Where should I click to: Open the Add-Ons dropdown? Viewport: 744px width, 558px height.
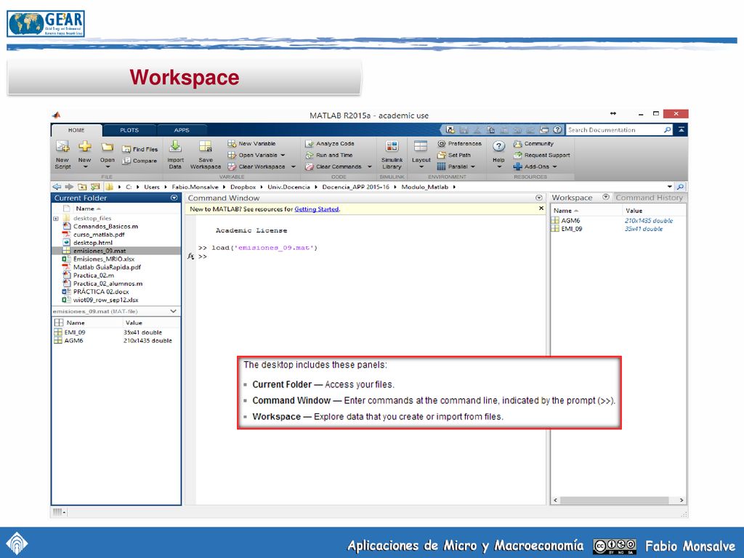pos(535,167)
